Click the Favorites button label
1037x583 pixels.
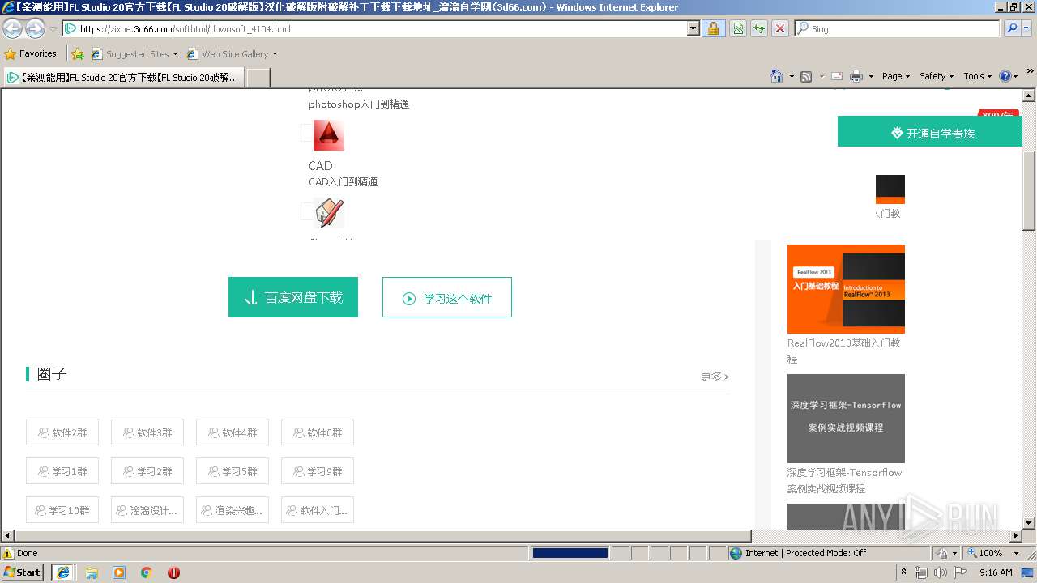(x=38, y=53)
